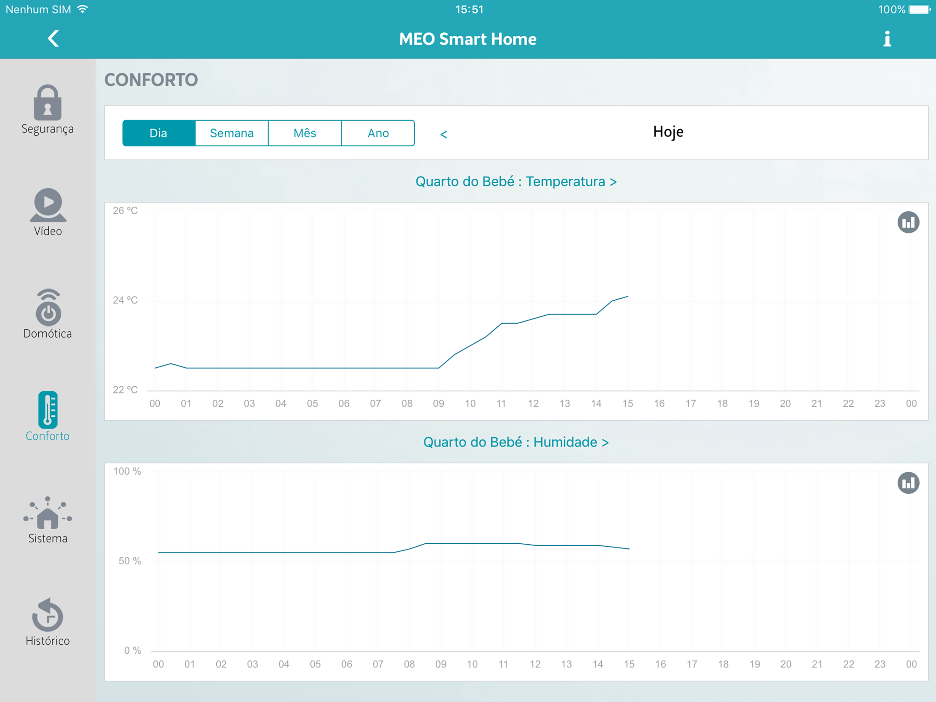The image size is (936, 702).
Task: Tap the battery indicator in status bar
Action: pyautogui.click(x=920, y=9)
